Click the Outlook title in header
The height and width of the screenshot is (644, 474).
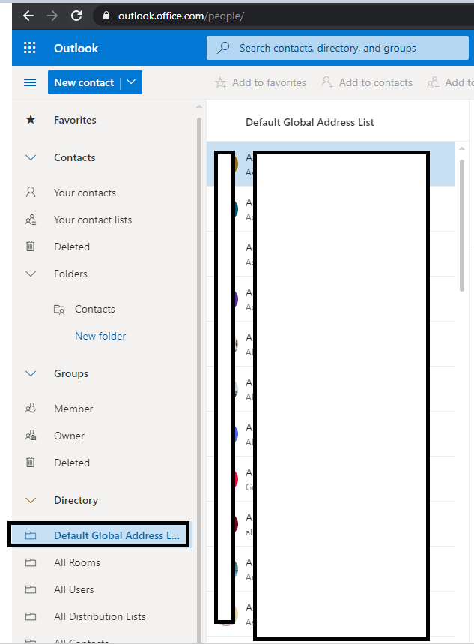pos(76,48)
